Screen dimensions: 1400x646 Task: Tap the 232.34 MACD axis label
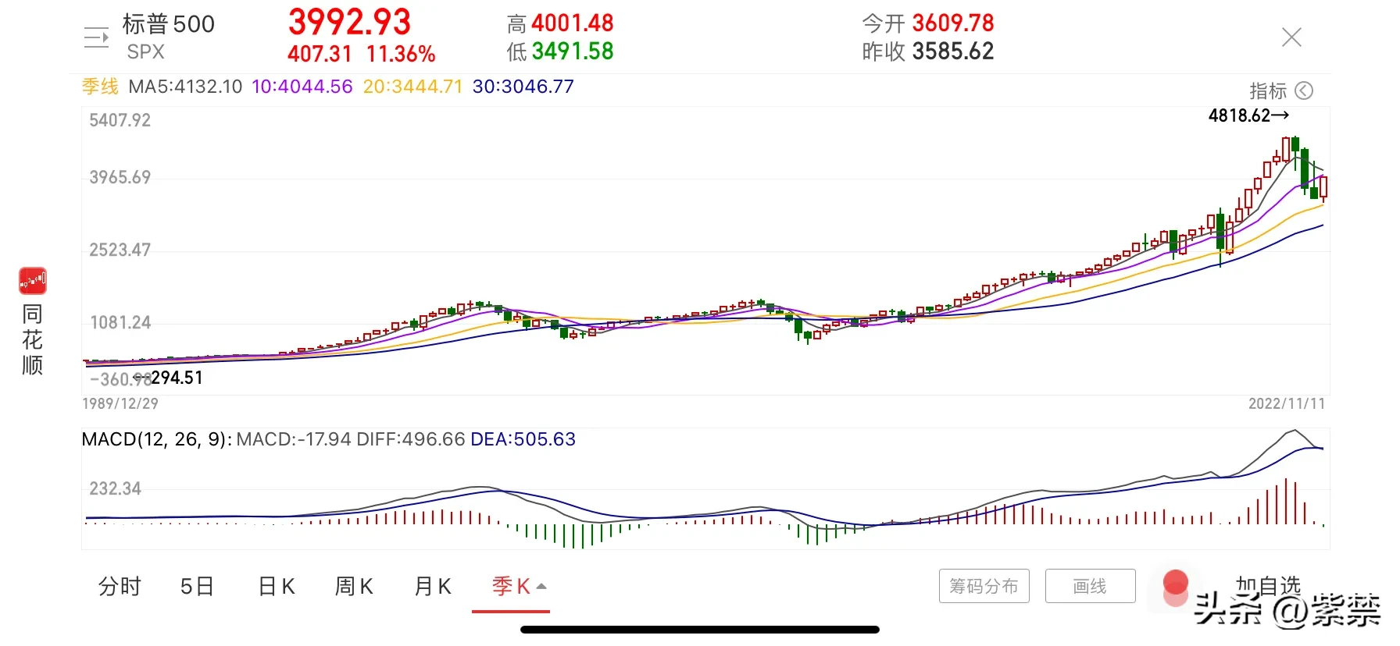[x=115, y=488]
